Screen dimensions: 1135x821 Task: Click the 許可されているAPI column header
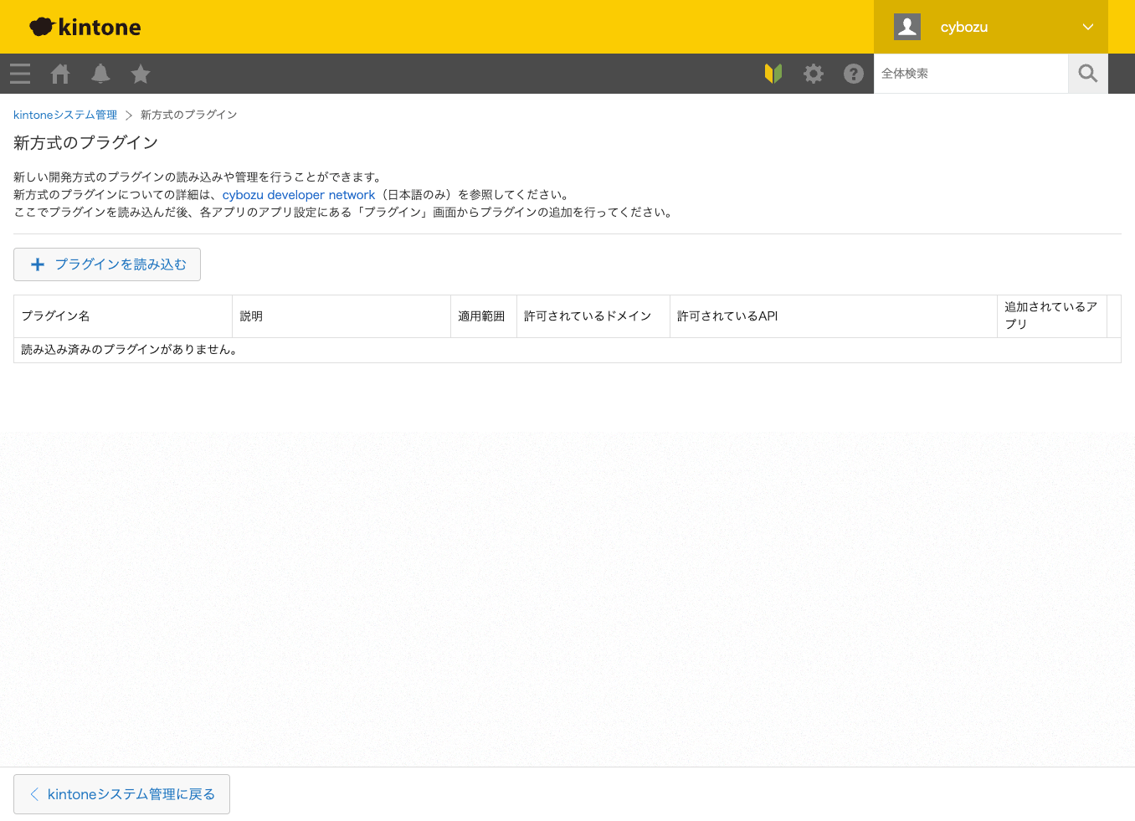(834, 316)
